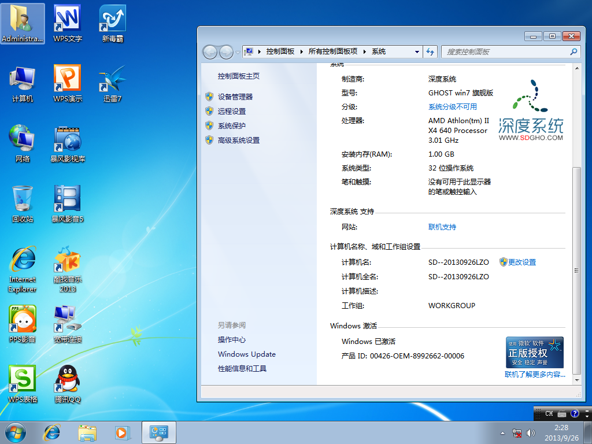The height and width of the screenshot is (444, 592).
Task: Open 新毒霸 antivirus shortcut
Action: [113, 23]
